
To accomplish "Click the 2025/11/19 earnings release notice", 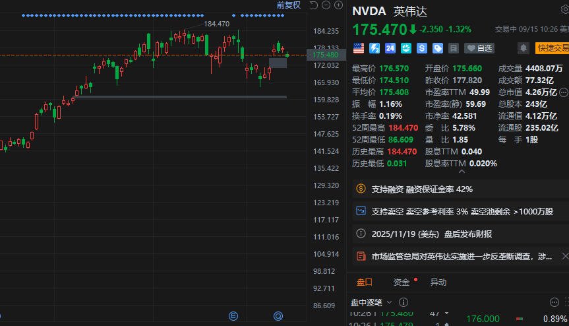I will pos(461,234).
